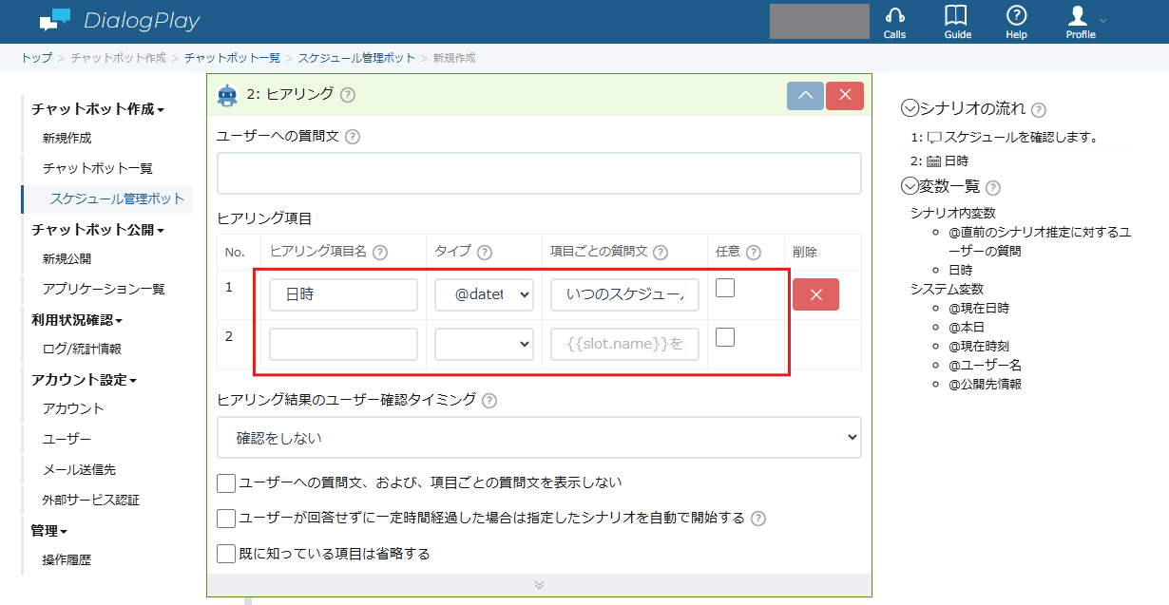The image size is (1169, 605).
Task: Open the empty type dropdown in row 2
Action: click(x=484, y=344)
